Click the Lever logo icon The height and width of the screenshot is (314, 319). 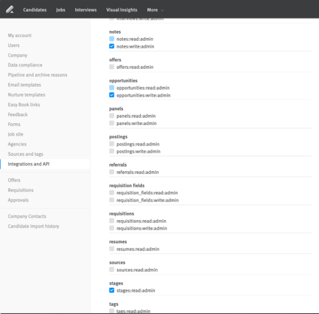point(10,9)
